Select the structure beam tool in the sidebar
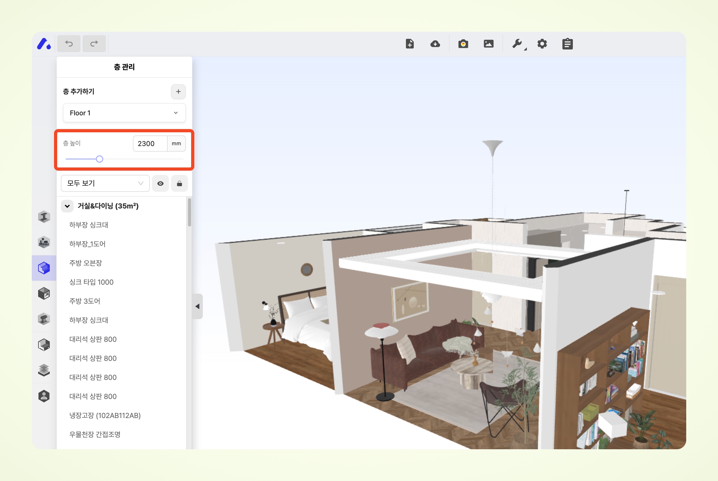This screenshot has width=718, height=481. pos(44,217)
